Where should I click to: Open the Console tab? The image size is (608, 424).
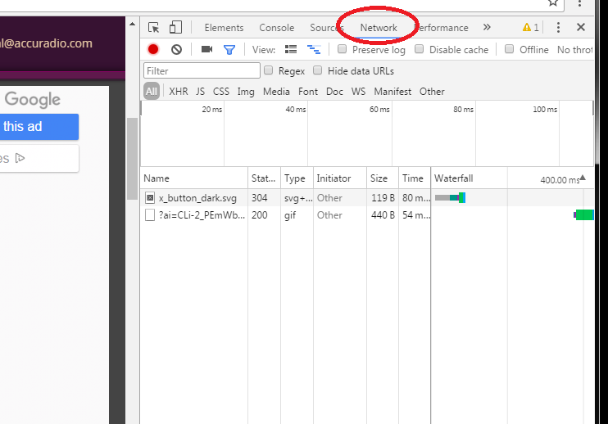(277, 28)
